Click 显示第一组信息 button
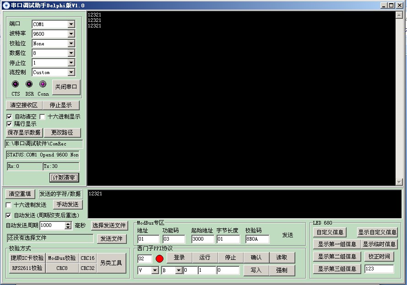407x285 pixels. click(337, 244)
